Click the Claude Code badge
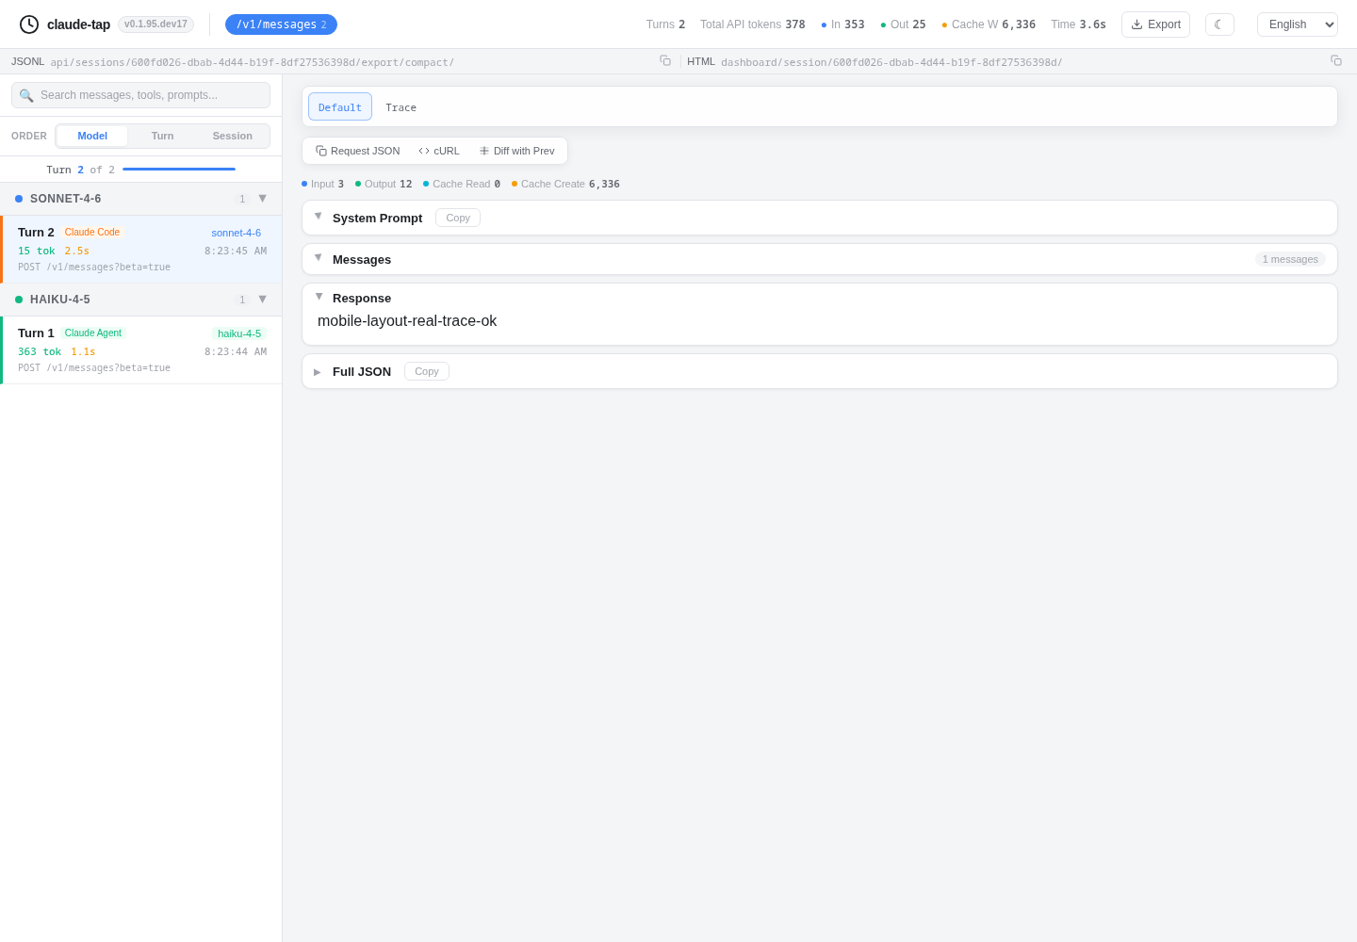This screenshot has width=1357, height=942. tap(92, 232)
